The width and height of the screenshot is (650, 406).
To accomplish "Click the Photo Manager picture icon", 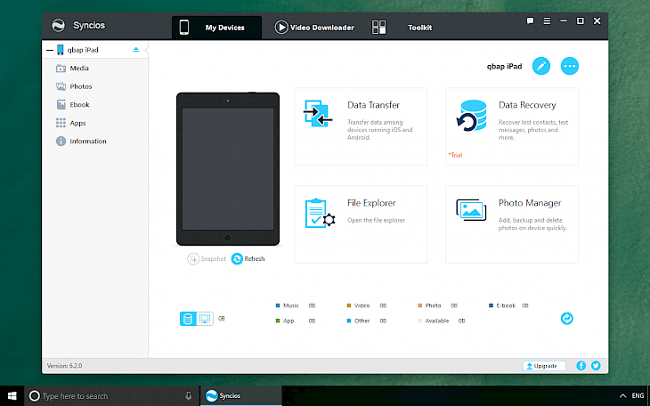I will (x=471, y=210).
